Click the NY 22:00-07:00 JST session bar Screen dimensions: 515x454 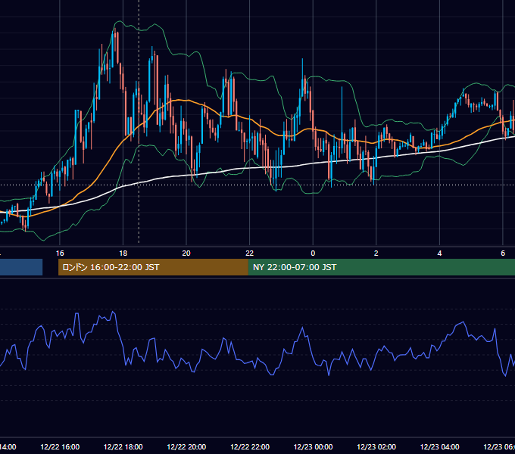[x=381, y=267]
